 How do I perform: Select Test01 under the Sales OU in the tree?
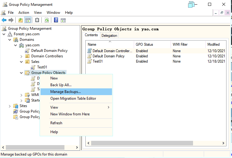pos(42,67)
